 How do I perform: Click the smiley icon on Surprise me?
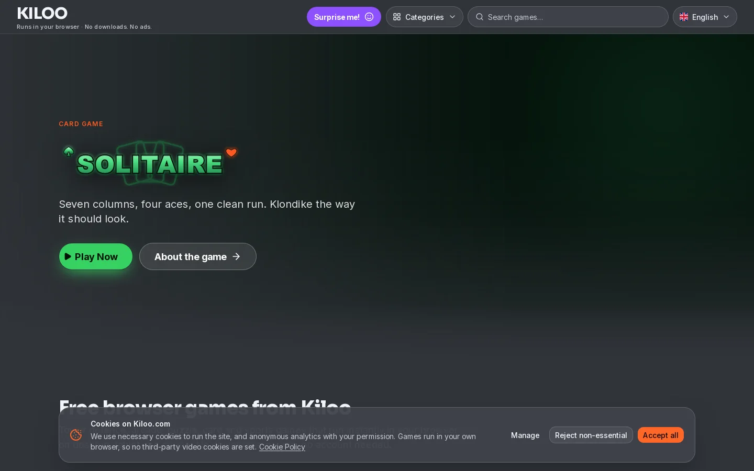[x=369, y=17]
